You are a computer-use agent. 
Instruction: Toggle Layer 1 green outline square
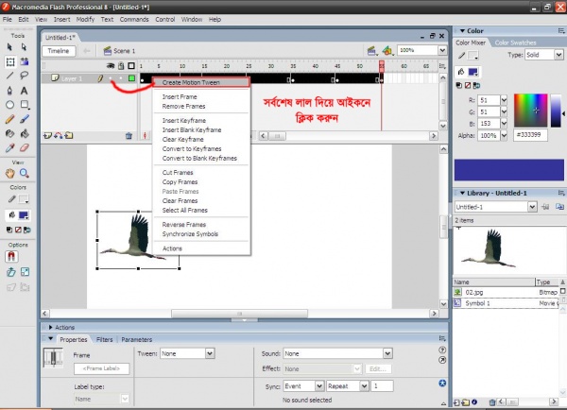coord(131,78)
